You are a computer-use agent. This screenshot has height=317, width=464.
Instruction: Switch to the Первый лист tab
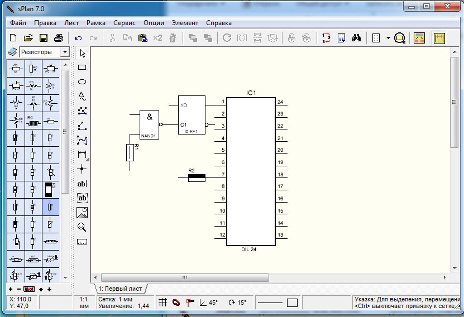[x=120, y=289]
